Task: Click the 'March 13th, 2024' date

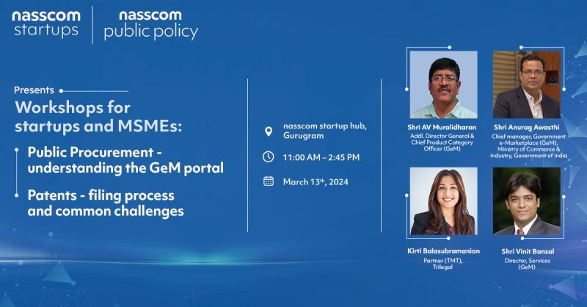Action: click(x=316, y=182)
